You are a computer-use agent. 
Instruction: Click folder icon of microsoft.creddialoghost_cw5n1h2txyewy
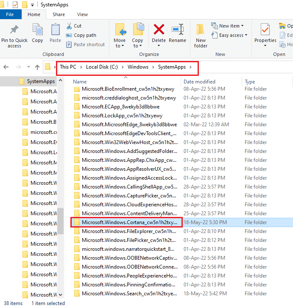point(77,98)
